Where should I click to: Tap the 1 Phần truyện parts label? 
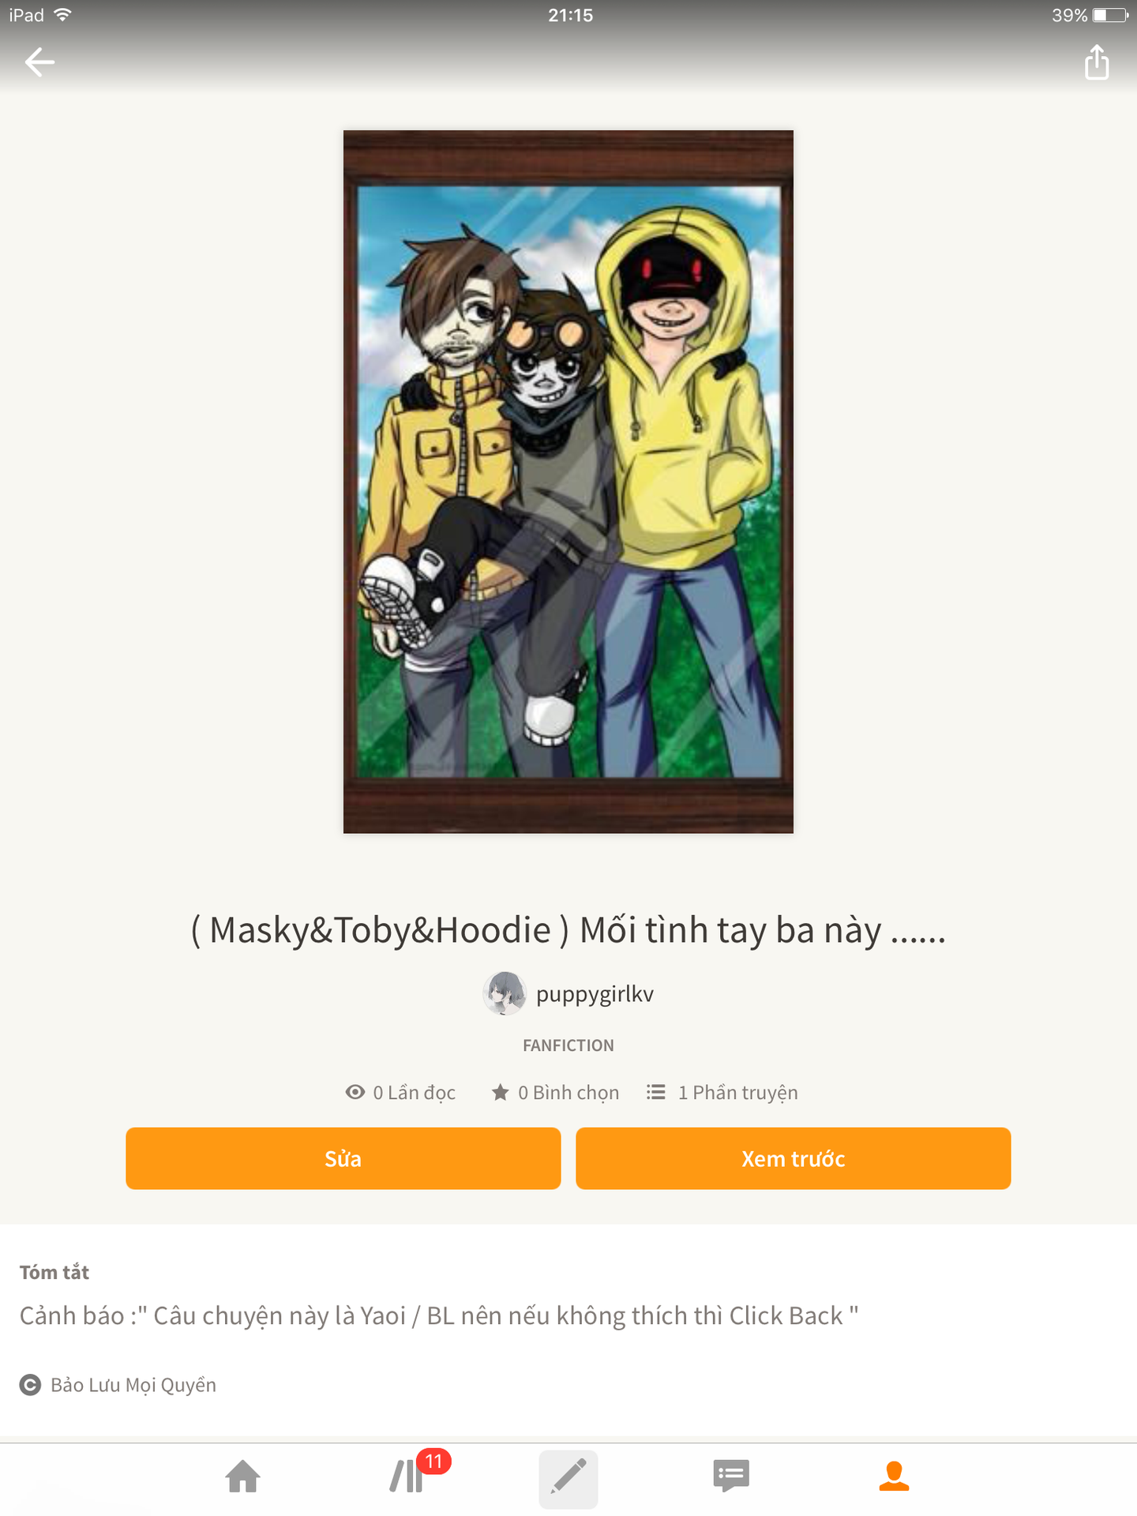tap(738, 1093)
